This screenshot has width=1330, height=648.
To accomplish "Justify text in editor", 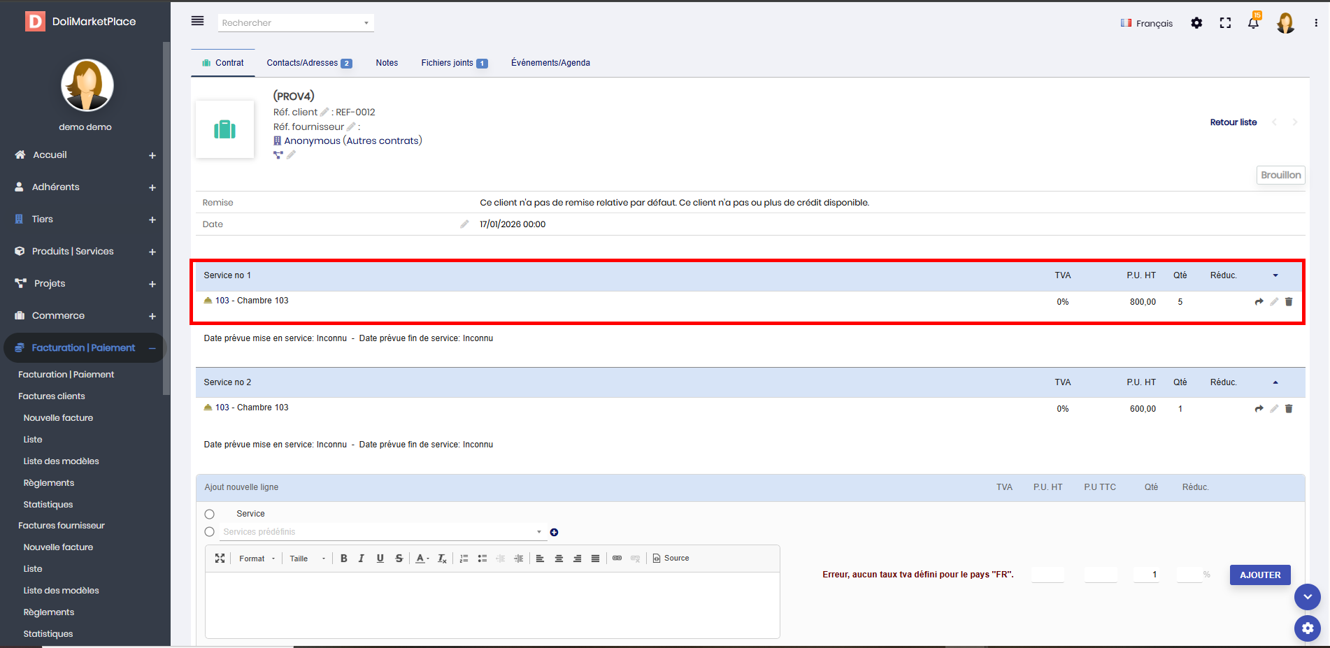I will [595, 559].
